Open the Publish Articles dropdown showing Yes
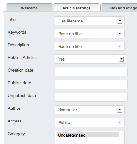 point(90,59)
